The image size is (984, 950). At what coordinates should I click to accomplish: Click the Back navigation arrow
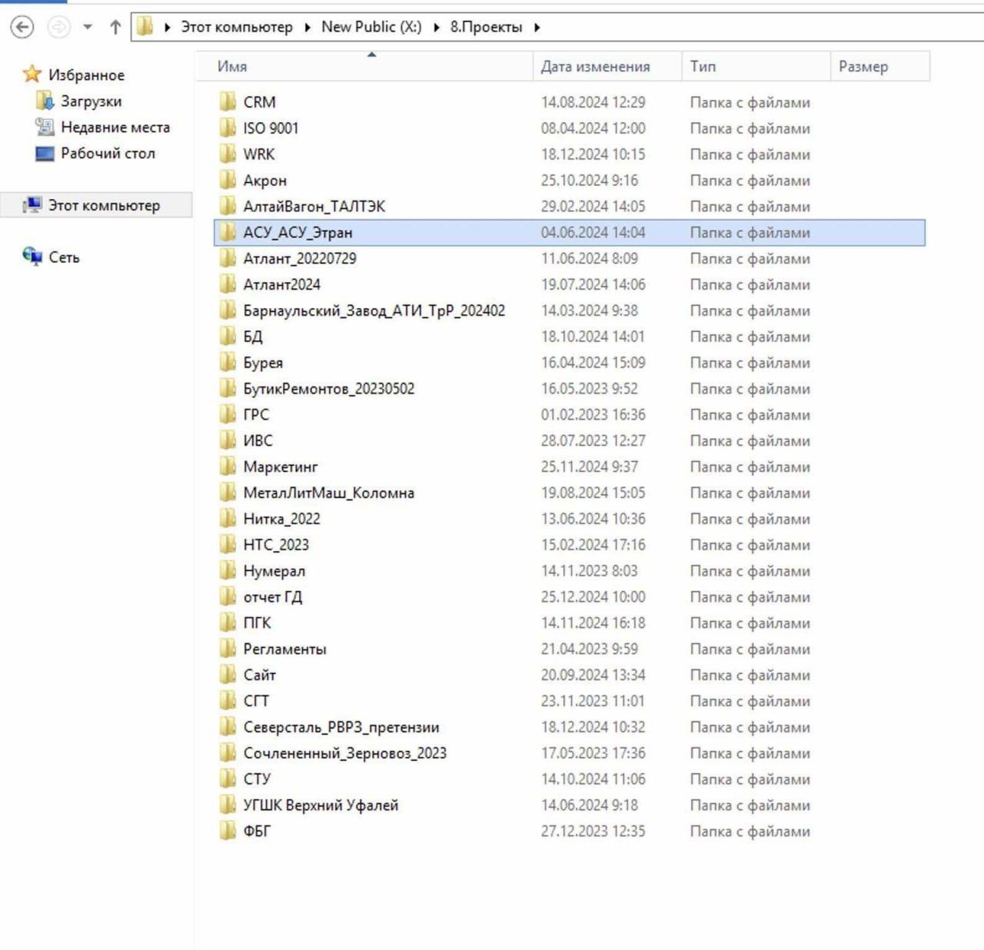pyautogui.click(x=22, y=28)
